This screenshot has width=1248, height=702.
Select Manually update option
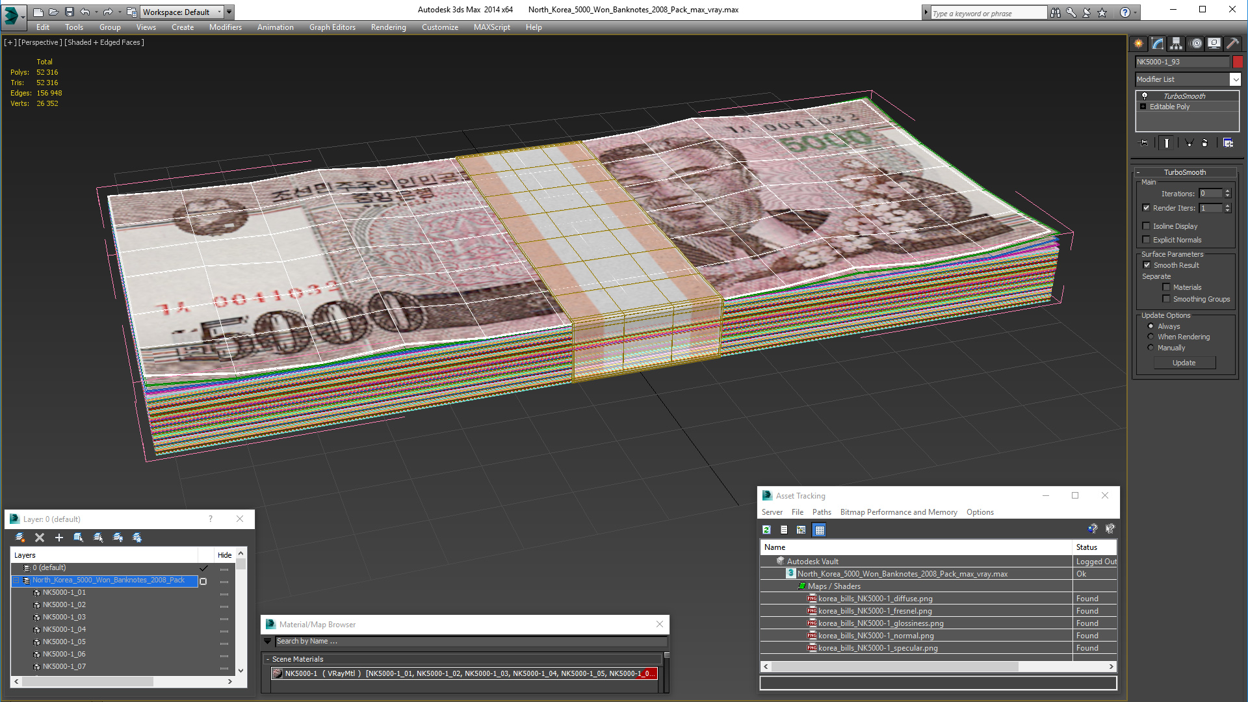pyautogui.click(x=1151, y=348)
